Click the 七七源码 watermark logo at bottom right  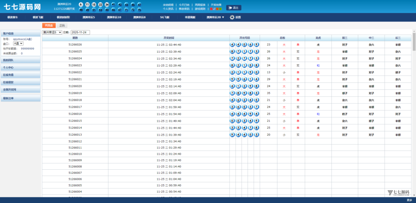[398, 192]
